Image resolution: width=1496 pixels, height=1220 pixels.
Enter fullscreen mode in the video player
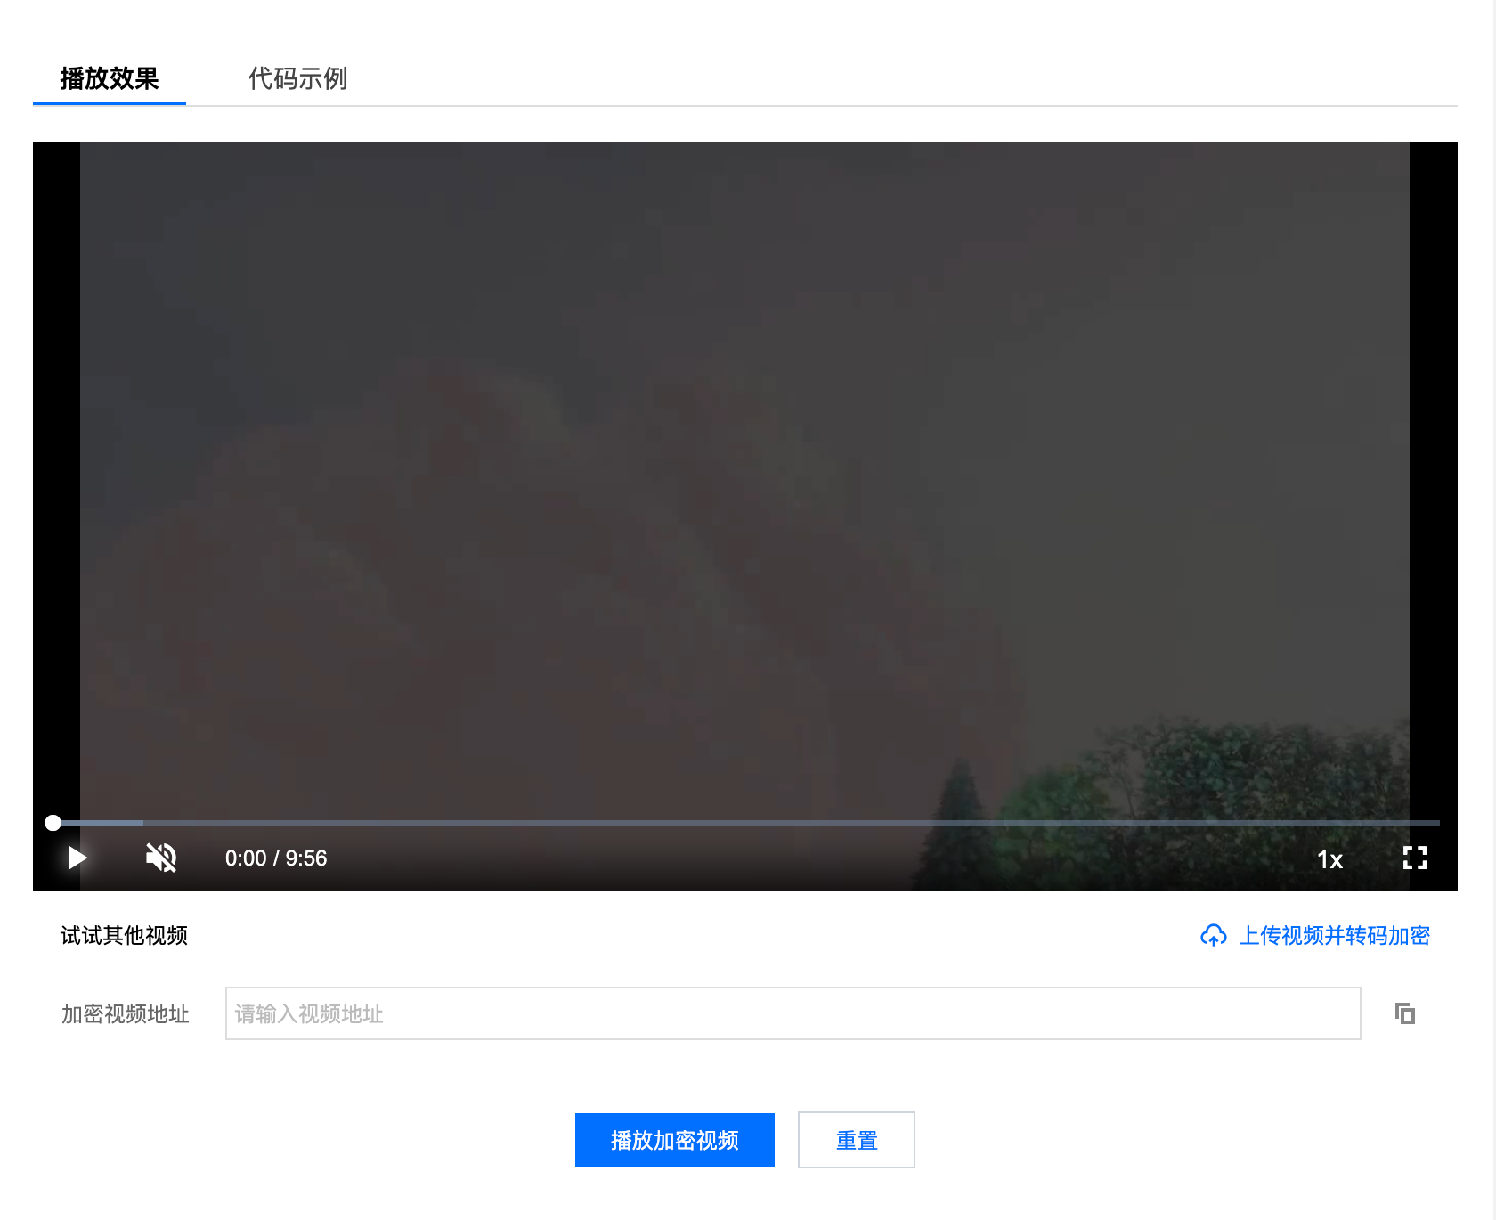point(1415,858)
